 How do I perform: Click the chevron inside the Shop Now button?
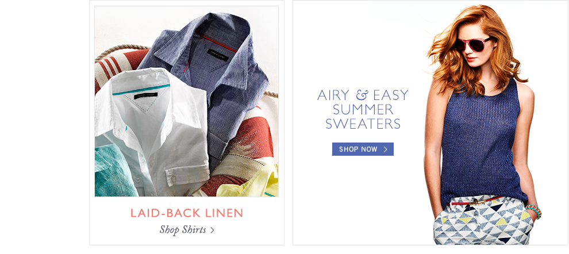tap(386, 149)
